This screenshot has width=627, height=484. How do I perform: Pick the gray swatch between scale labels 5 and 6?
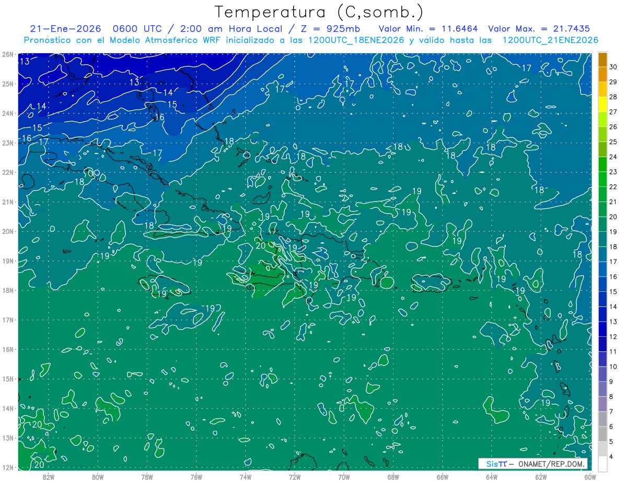pos(602,434)
